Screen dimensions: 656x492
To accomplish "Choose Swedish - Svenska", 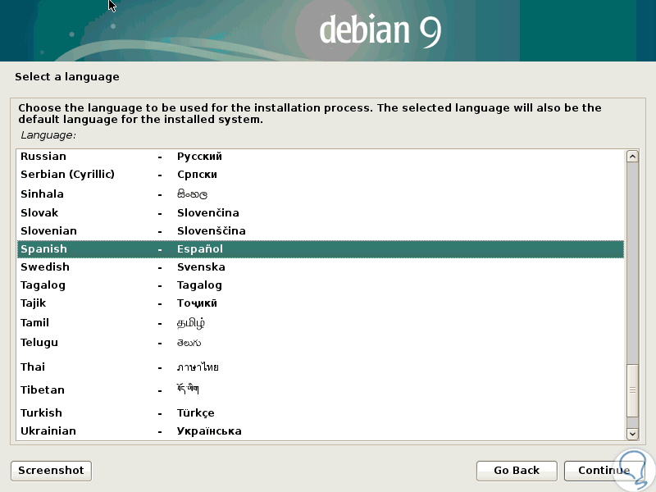I will (321, 267).
